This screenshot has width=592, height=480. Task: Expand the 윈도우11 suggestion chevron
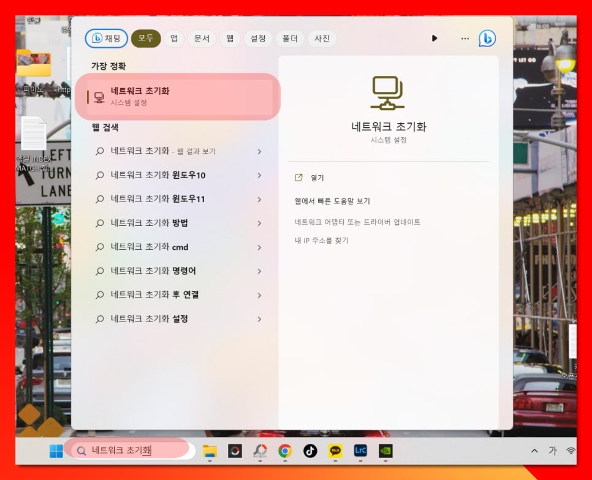click(259, 200)
